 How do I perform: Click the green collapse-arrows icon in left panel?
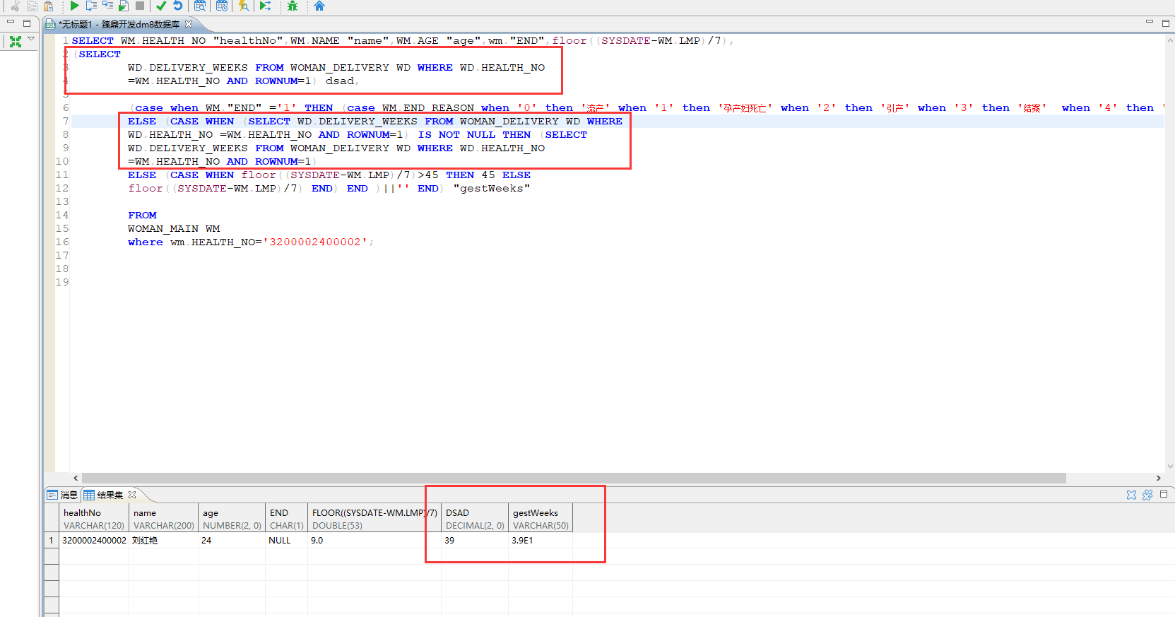15,42
